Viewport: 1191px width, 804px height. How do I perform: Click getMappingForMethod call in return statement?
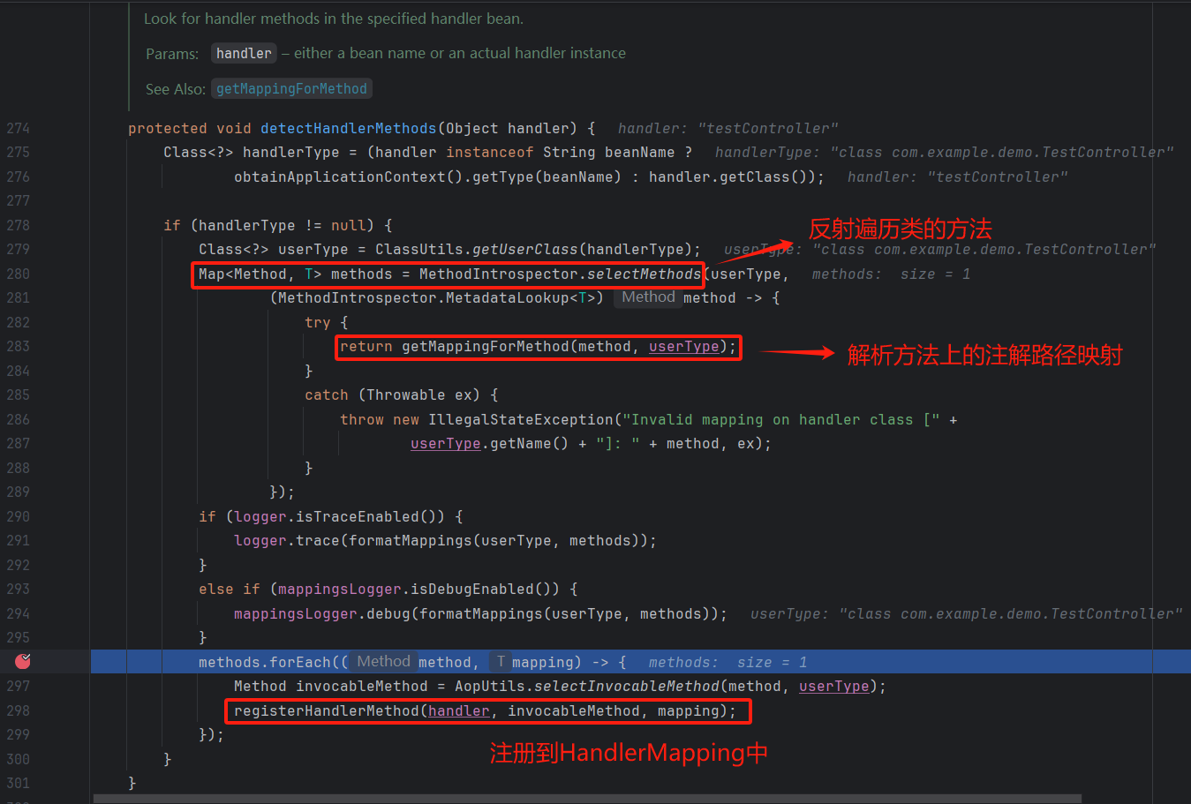[485, 347]
